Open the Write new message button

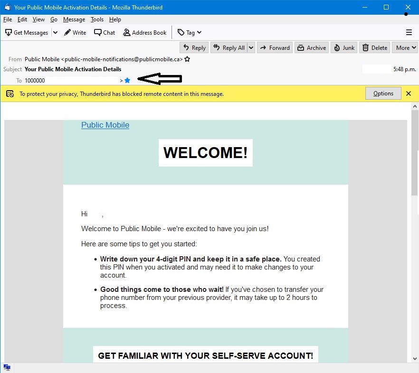coord(75,33)
